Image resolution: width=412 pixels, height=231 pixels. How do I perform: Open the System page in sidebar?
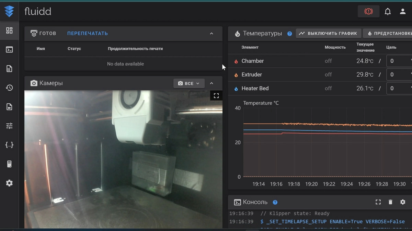point(9,164)
